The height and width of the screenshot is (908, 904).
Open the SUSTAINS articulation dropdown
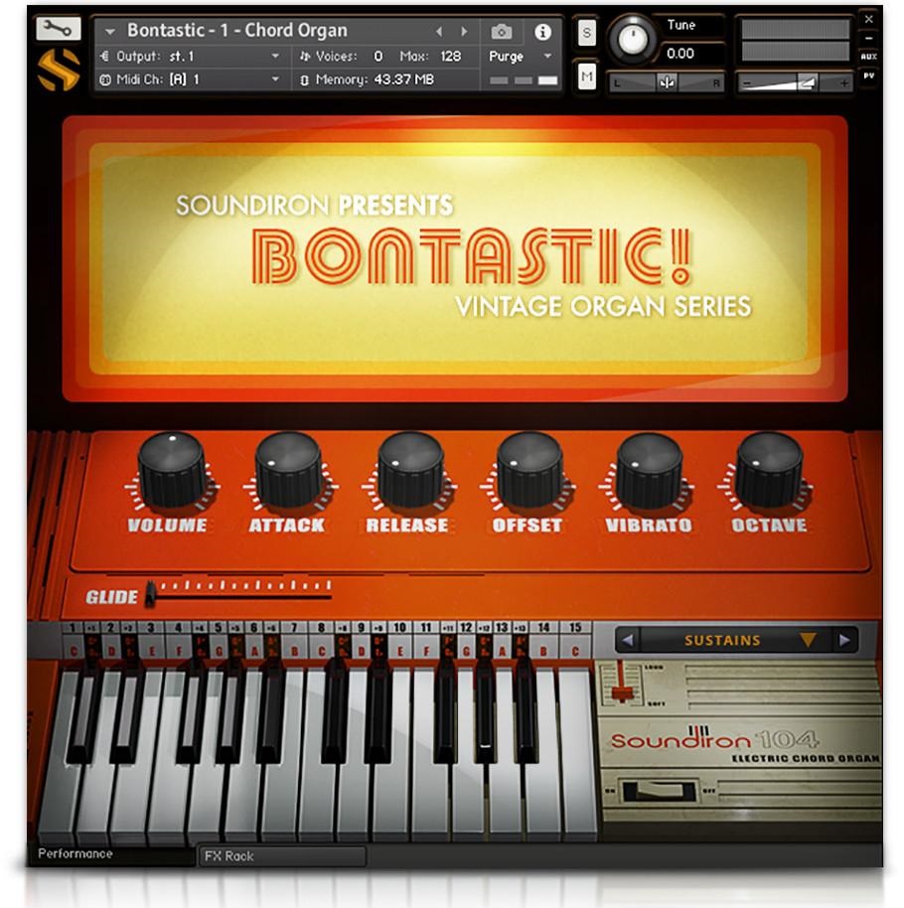click(x=722, y=641)
